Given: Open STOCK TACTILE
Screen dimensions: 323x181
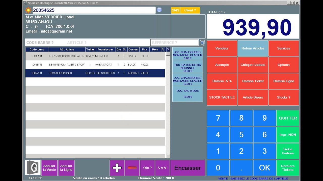Looking at the screenshot, I should (222, 97).
